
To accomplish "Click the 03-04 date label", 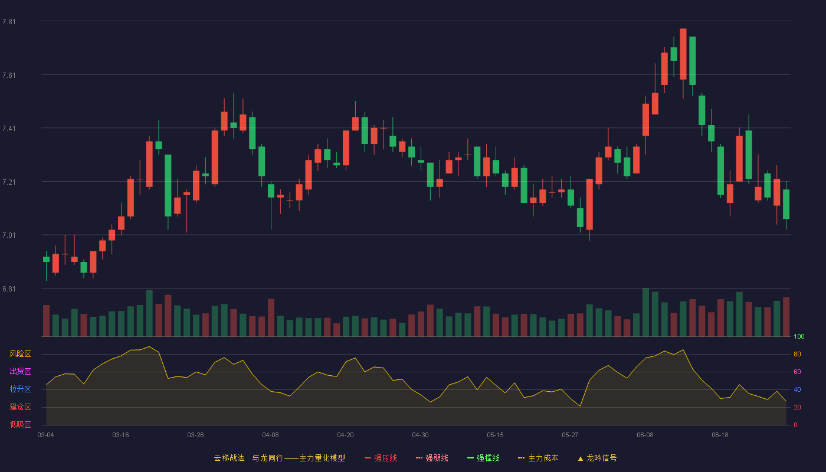I will tap(45, 435).
